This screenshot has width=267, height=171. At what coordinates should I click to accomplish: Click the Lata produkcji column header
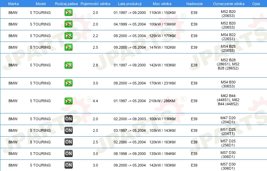130,4
